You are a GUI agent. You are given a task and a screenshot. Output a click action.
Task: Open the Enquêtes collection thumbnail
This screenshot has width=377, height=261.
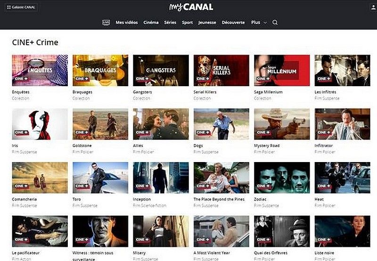coord(40,70)
